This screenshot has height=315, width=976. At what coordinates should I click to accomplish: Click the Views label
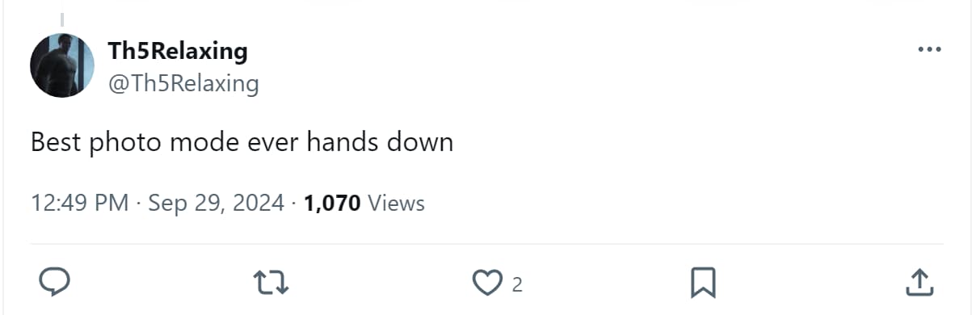(x=396, y=203)
